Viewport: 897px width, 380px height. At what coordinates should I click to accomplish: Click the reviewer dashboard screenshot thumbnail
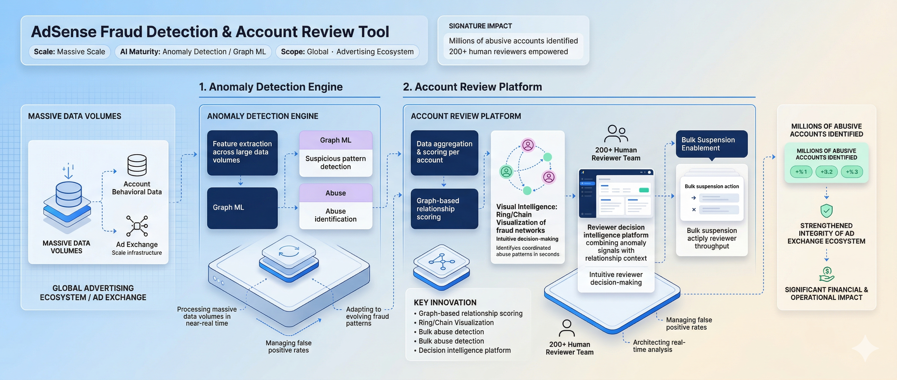616,193
